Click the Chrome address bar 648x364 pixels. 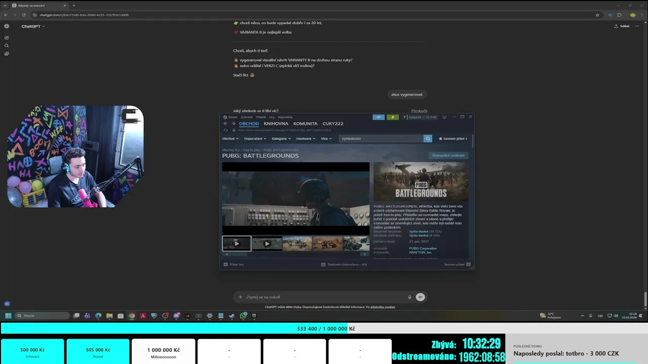pyautogui.click(x=314, y=15)
